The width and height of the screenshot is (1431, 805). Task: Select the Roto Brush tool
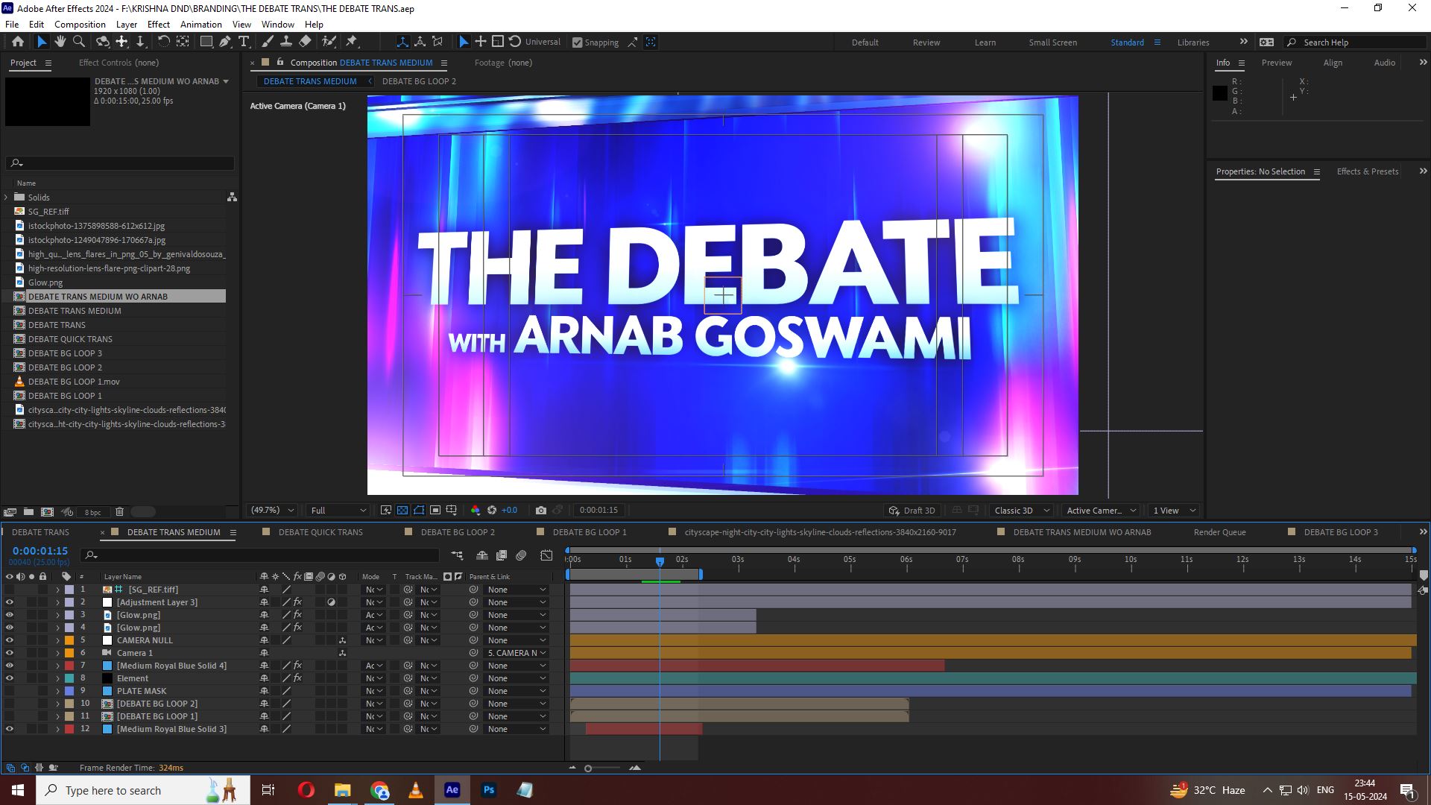coord(329,42)
